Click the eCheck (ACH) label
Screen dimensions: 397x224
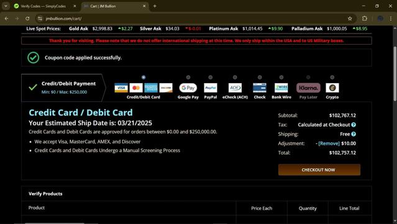[235, 97]
